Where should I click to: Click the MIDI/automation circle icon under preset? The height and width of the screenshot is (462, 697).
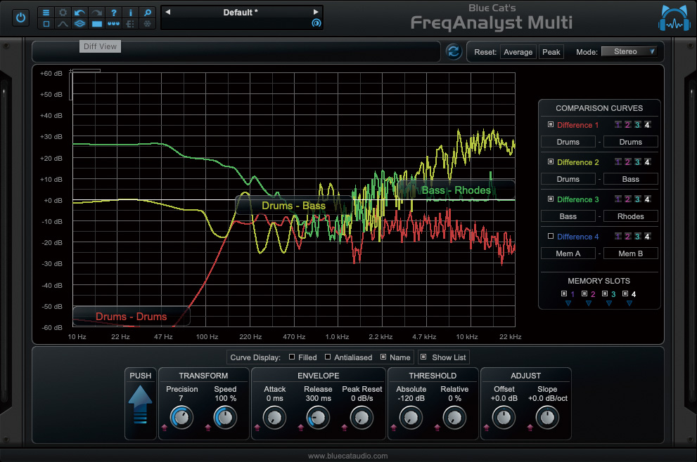pos(316,23)
